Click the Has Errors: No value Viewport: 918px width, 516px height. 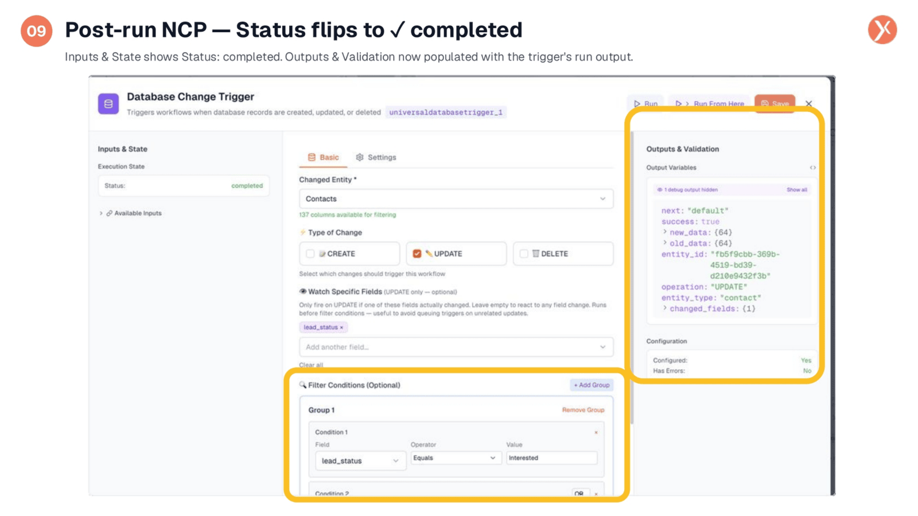(x=807, y=371)
